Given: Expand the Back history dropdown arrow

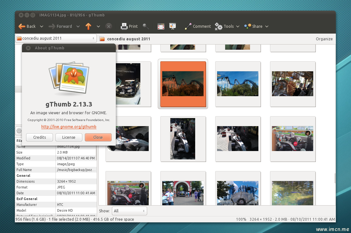Looking at the screenshot, I should click(42, 26).
